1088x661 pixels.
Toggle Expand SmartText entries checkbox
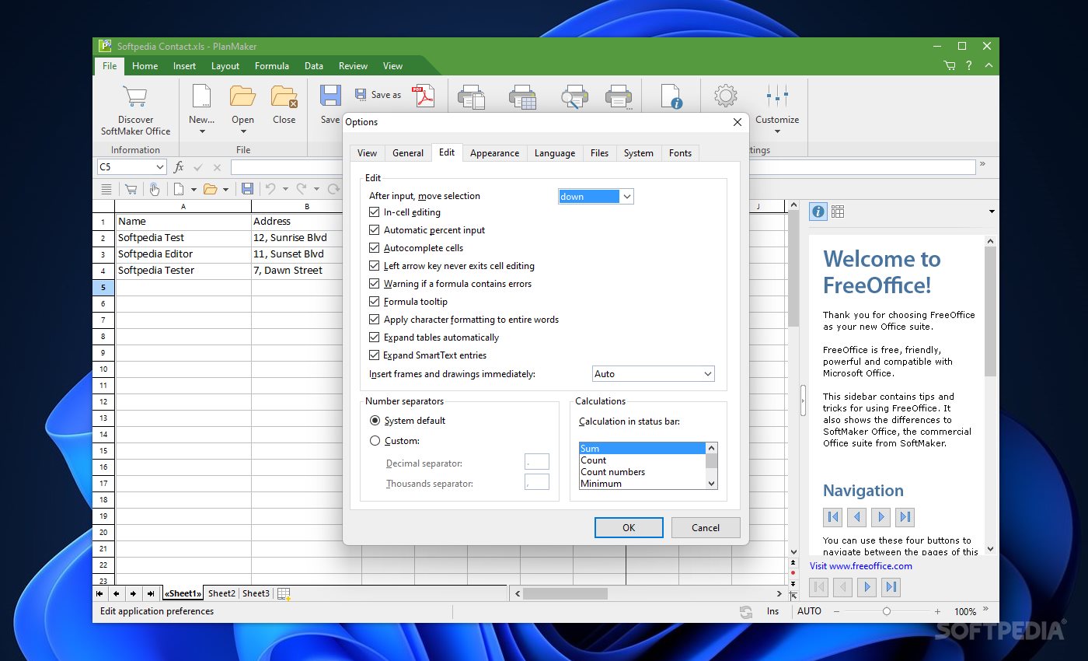pos(375,355)
